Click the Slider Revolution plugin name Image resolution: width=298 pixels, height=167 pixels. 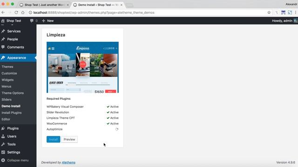tap(58, 112)
